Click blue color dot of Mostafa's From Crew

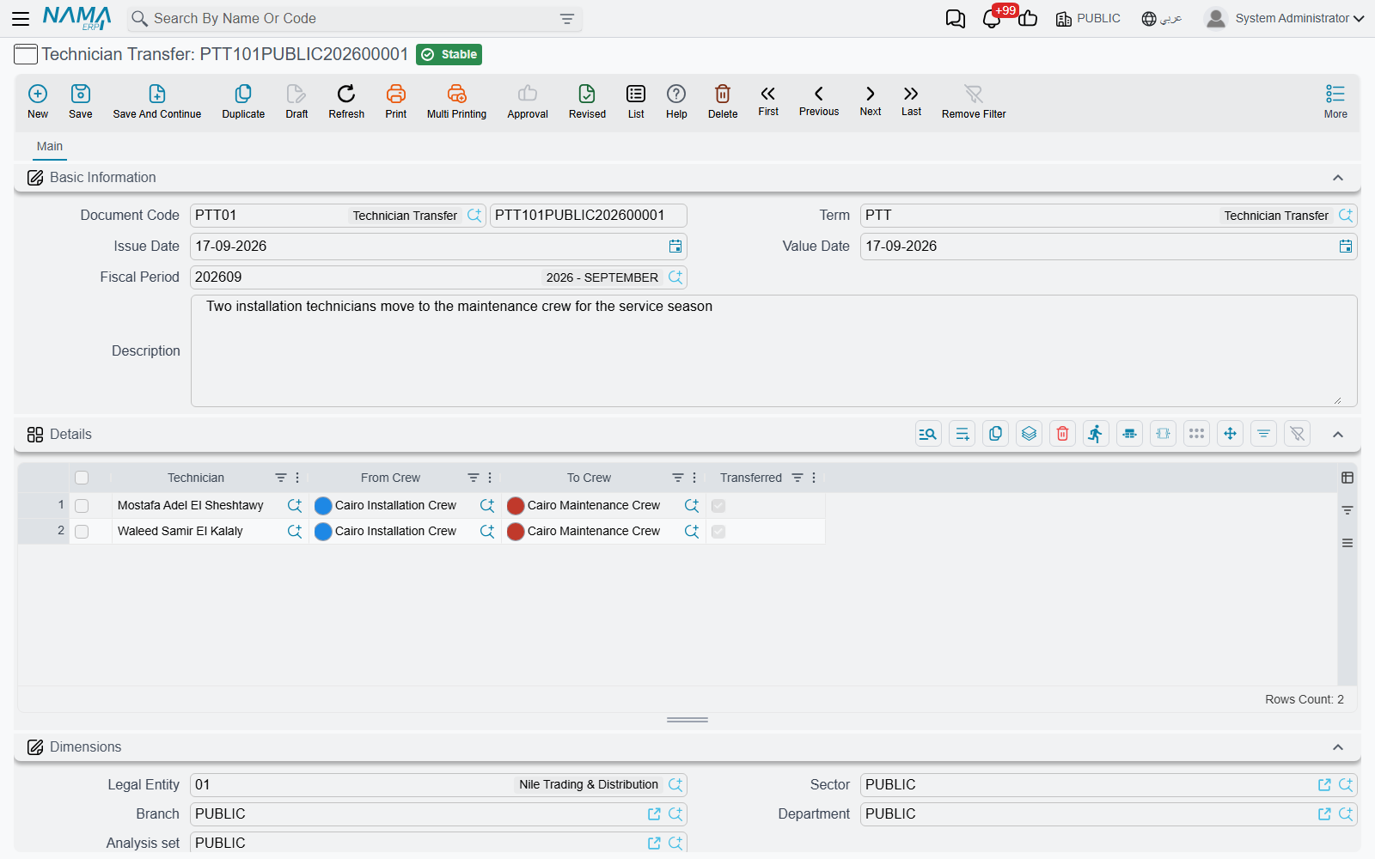pyautogui.click(x=323, y=506)
